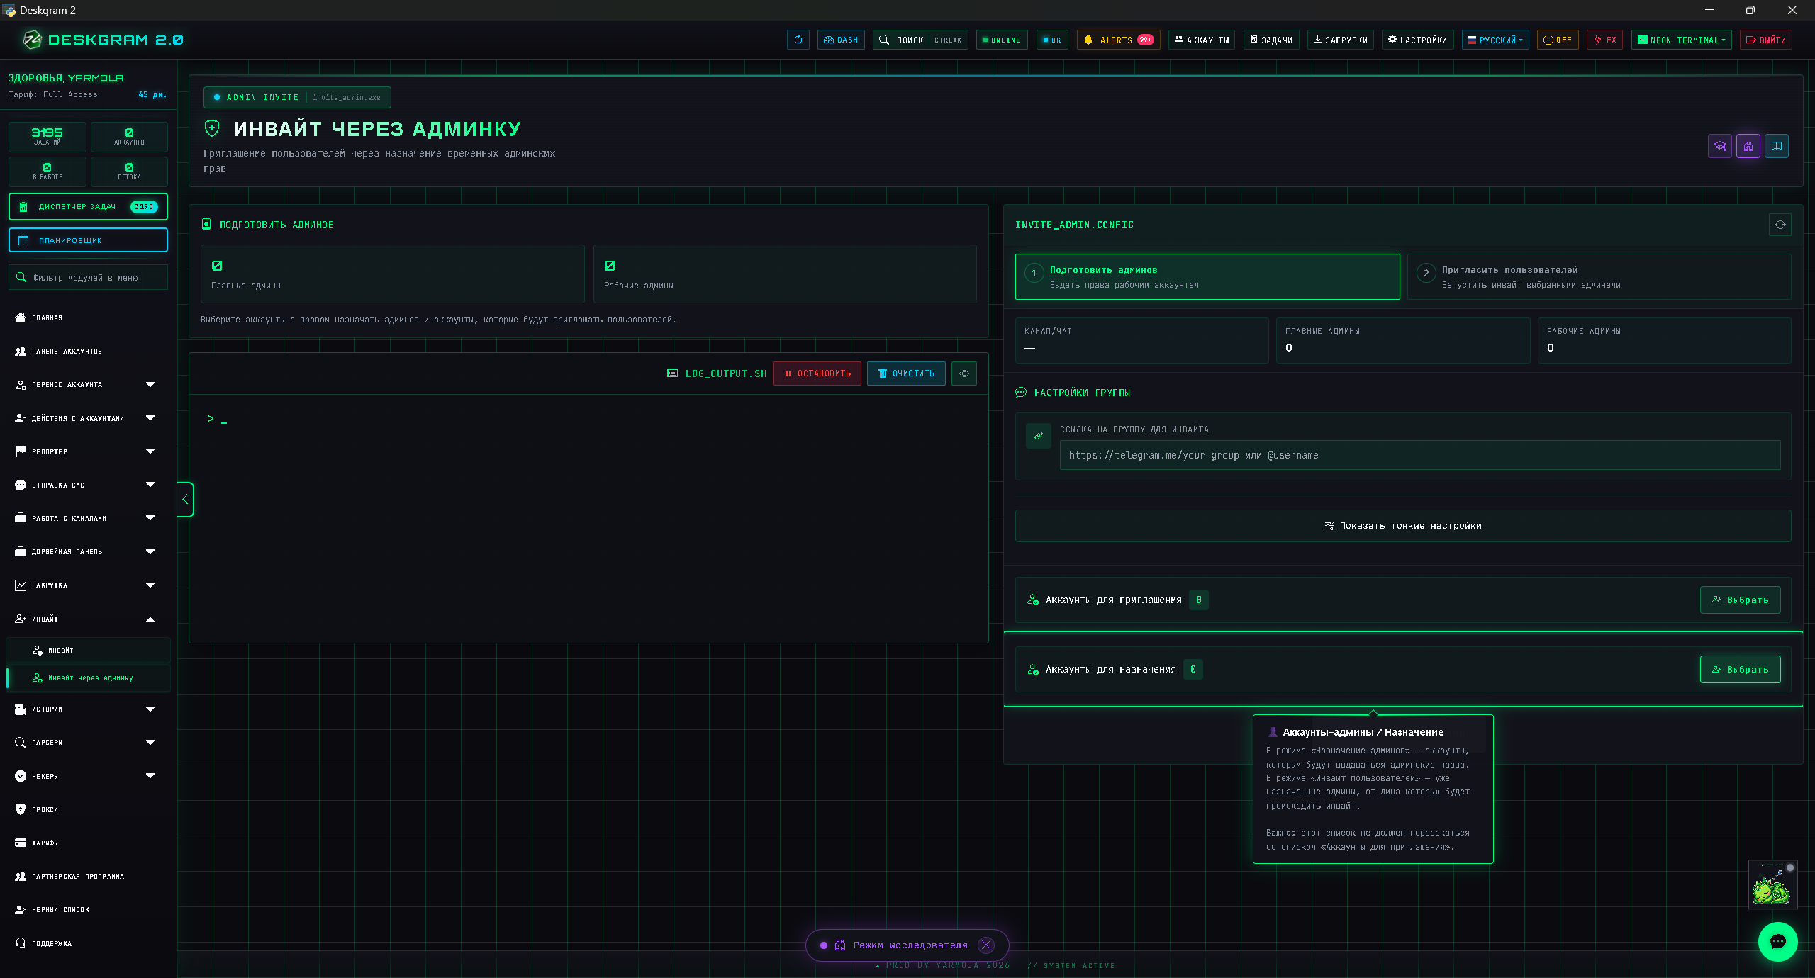Open the book documentation icon

[1776, 146]
